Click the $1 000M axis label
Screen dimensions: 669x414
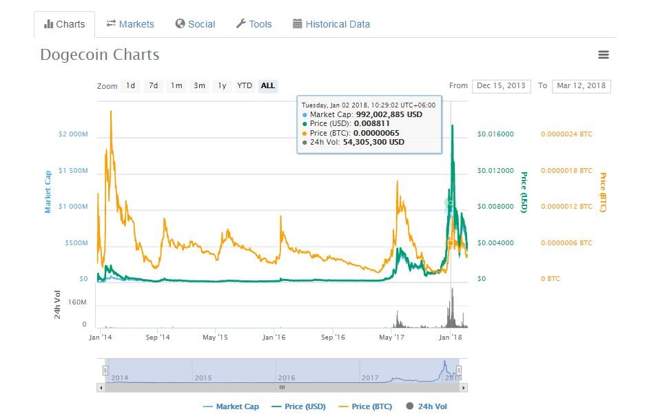(73, 207)
